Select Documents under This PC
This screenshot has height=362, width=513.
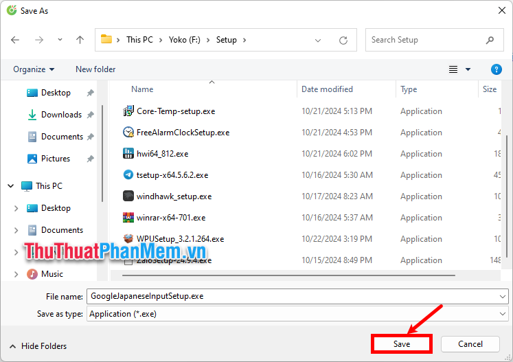tap(62, 229)
